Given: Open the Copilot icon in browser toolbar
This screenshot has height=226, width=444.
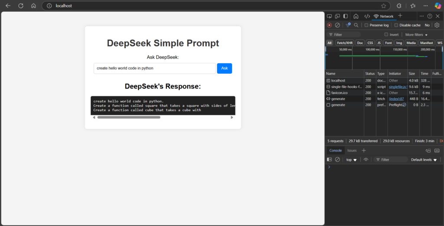Looking at the screenshot, I should [438, 6].
